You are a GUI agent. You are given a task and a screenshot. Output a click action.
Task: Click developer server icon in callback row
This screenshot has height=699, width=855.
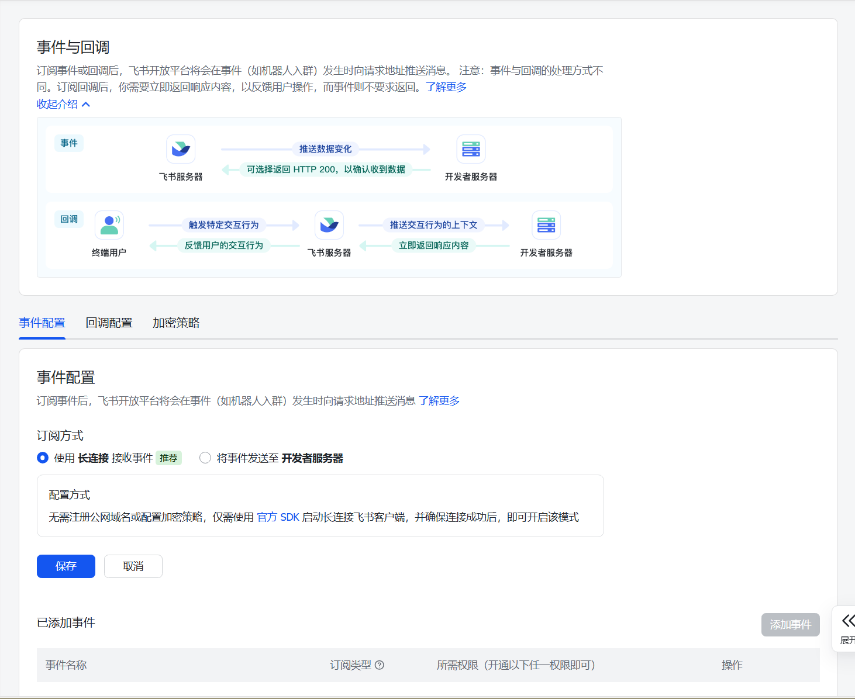click(546, 225)
